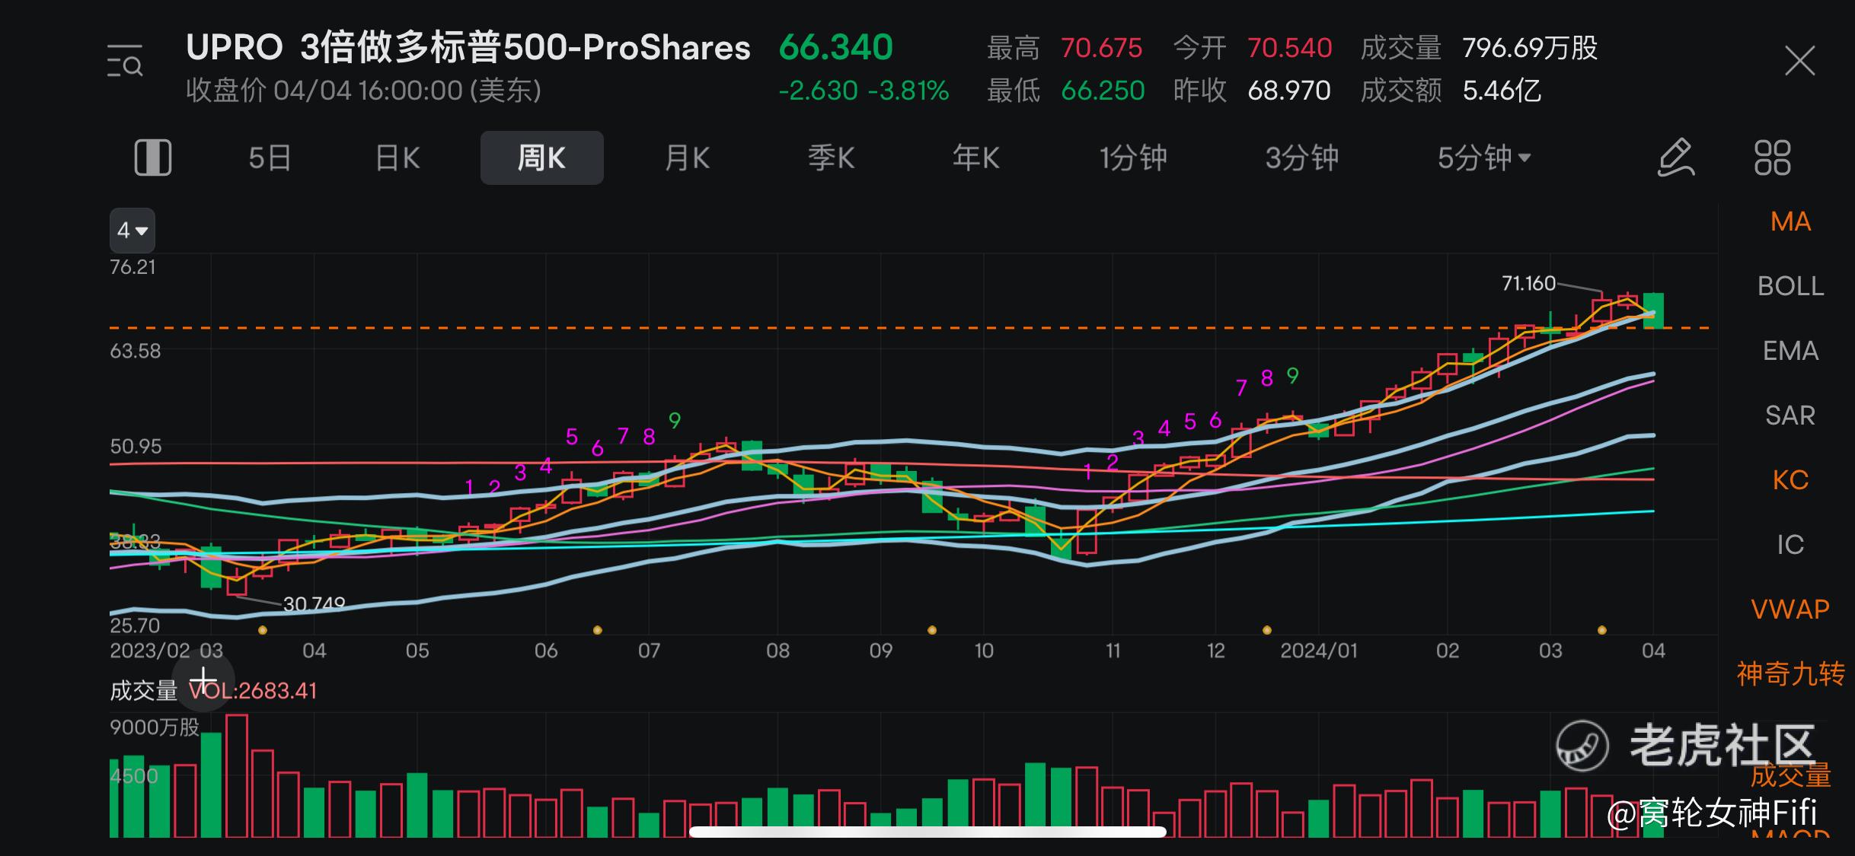Switch to the 月K tab
1855x856 pixels.
pos(687,158)
